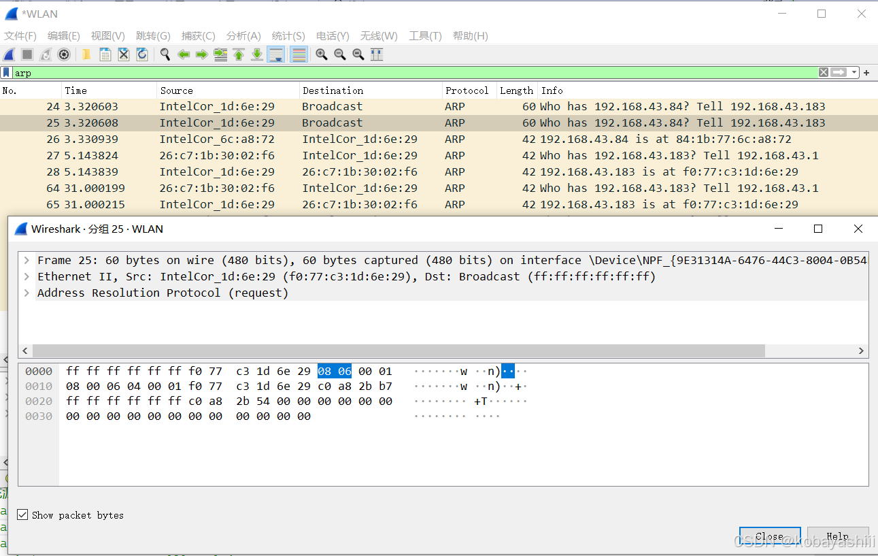This screenshot has height=556, width=878.
Task: Sort by the Info column header
Action: 707,91
